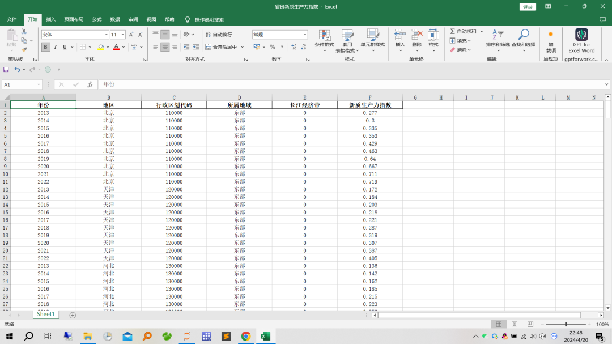
Task: Click the Increase Indent icon
Action: [196, 47]
